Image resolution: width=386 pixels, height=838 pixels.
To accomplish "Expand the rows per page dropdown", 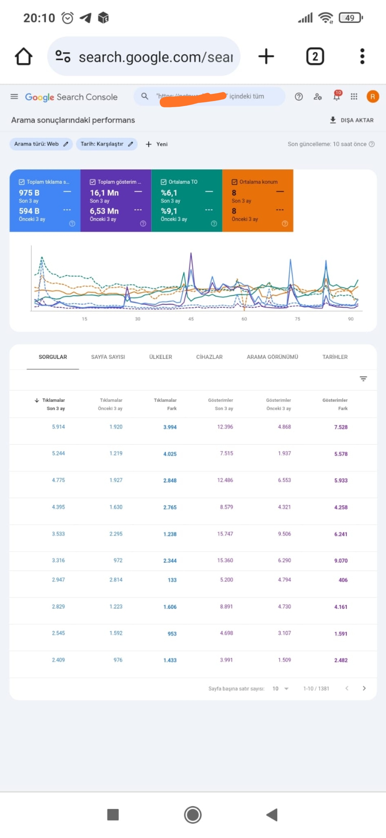I will tap(281, 688).
